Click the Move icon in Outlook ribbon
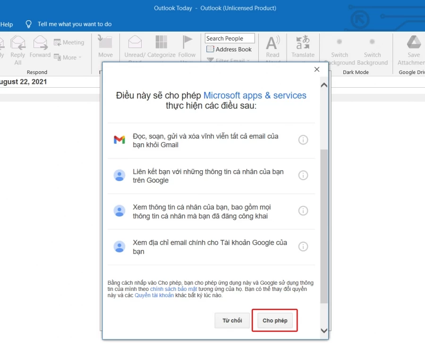425x347 pixels. (x=105, y=41)
